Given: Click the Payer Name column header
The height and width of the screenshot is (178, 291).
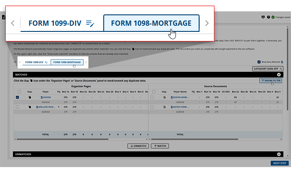Looking at the screenshot, I should click(180, 92).
